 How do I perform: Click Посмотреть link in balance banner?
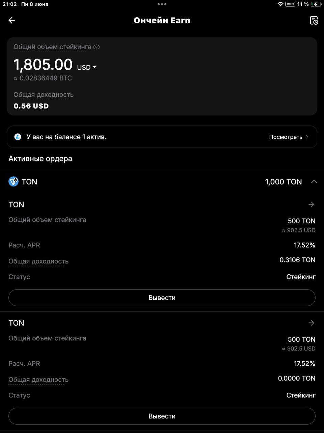pyautogui.click(x=286, y=137)
